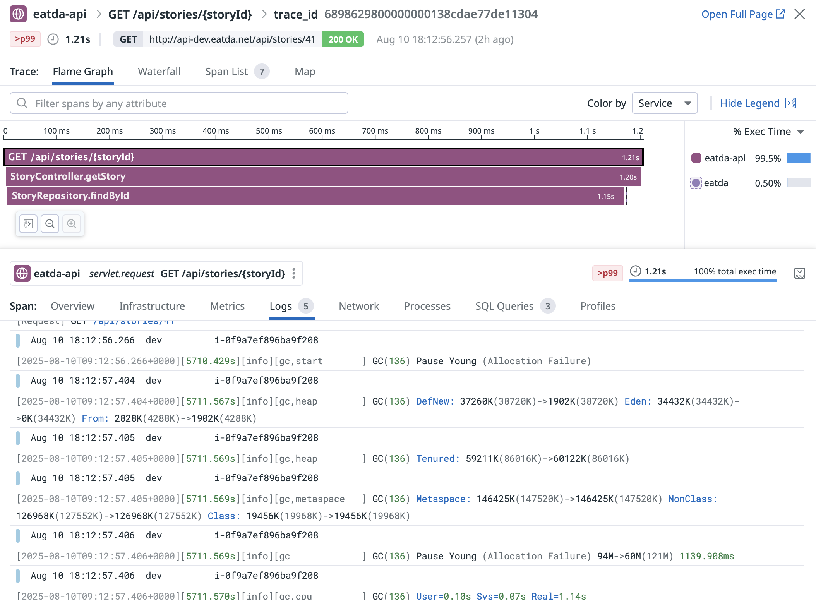Open the Color by Service dropdown

tap(664, 103)
